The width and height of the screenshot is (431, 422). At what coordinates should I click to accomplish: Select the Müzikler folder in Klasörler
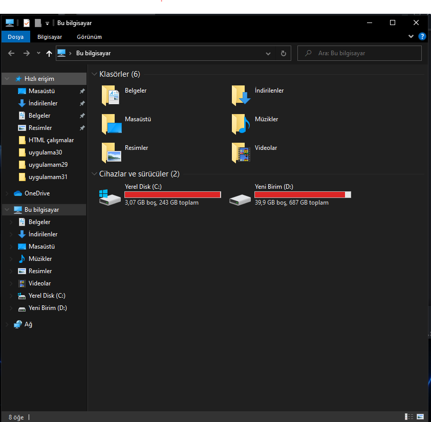tap(255, 124)
